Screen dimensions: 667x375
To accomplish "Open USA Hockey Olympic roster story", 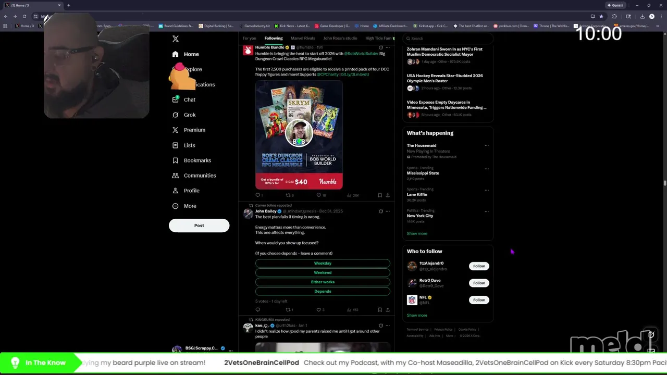I will point(447,82).
